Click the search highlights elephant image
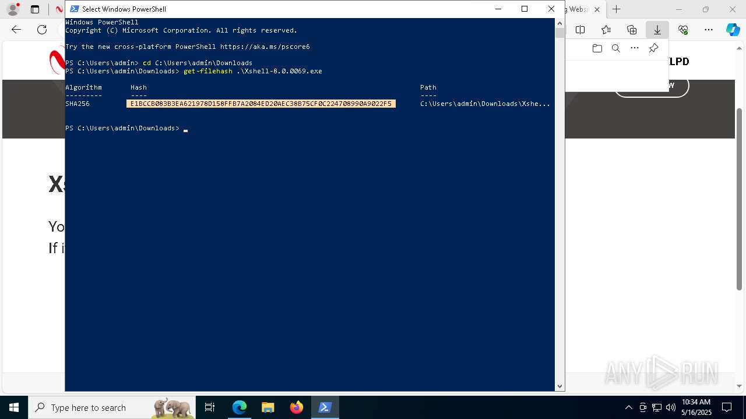 tap(173, 407)
